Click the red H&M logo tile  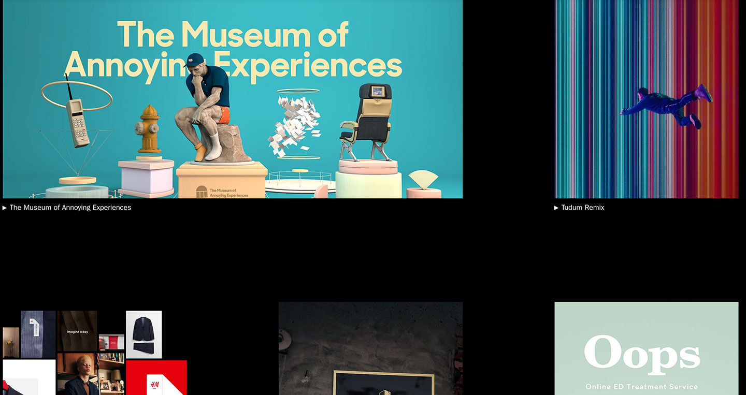click(155, 378)
